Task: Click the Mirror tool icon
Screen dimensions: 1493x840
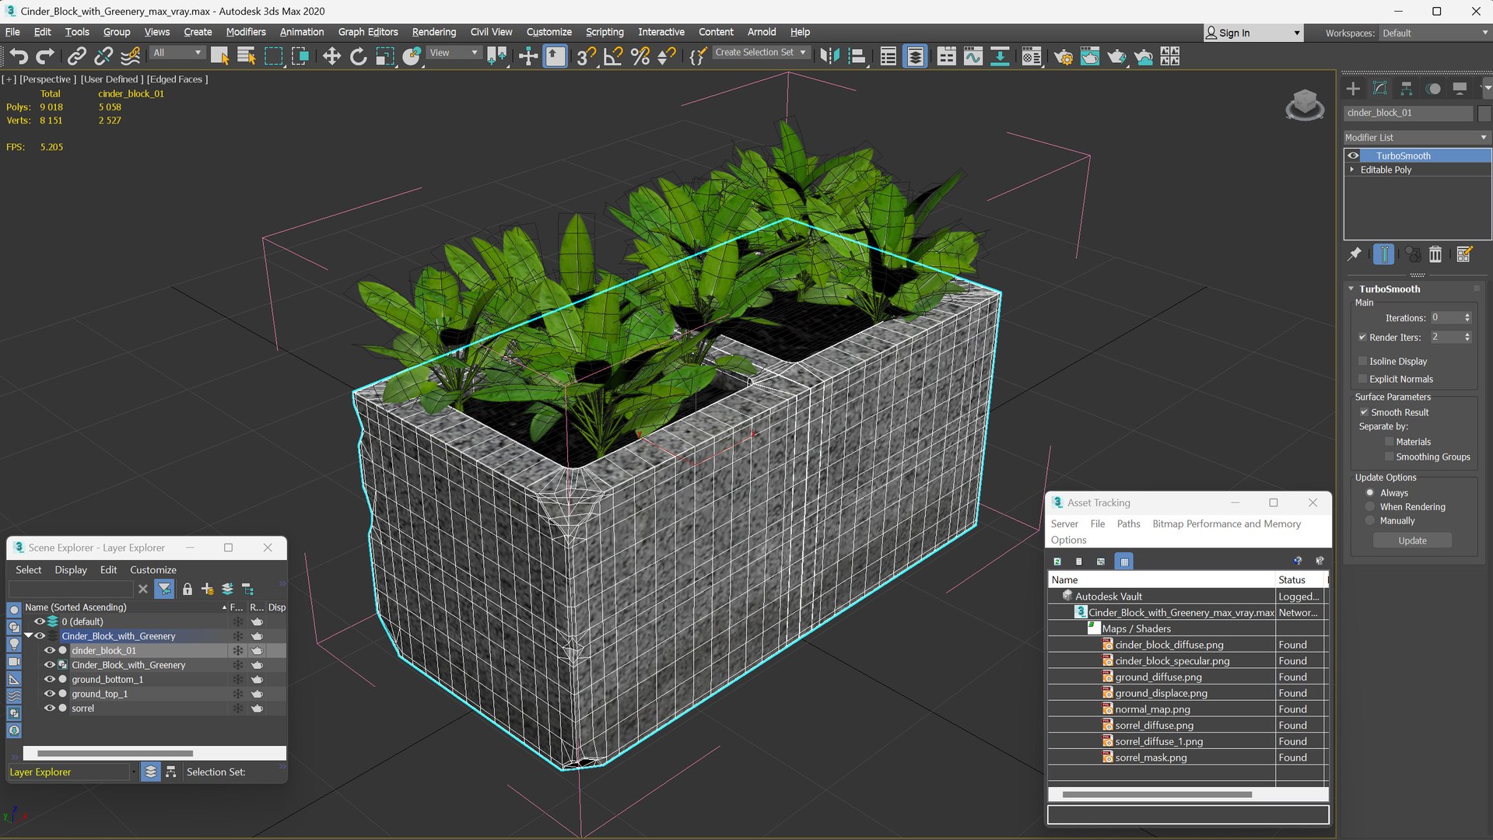Action: point(830,56)
